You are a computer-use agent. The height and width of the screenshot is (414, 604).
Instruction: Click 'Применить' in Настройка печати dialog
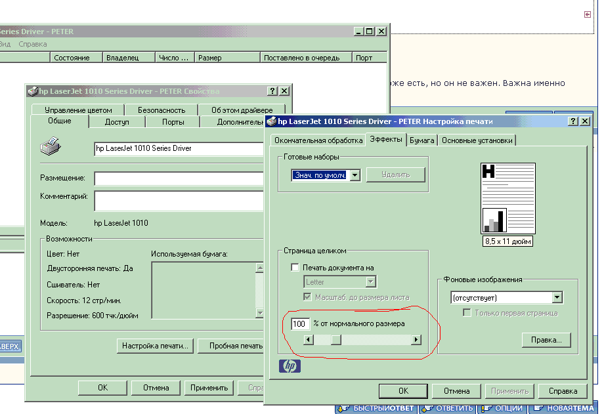click(x=509, y=391)
